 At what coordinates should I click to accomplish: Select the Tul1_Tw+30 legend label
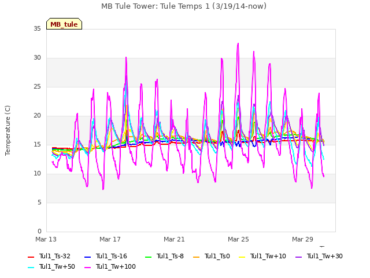coord(325,256)
